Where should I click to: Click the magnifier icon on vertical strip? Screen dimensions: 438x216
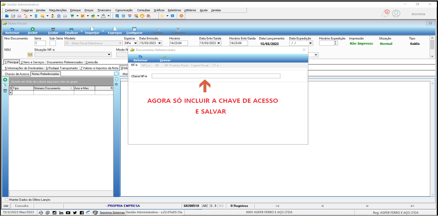(116, 84)
